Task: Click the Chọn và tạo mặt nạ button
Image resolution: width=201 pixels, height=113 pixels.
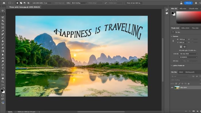Action: [x=134, y=3]
